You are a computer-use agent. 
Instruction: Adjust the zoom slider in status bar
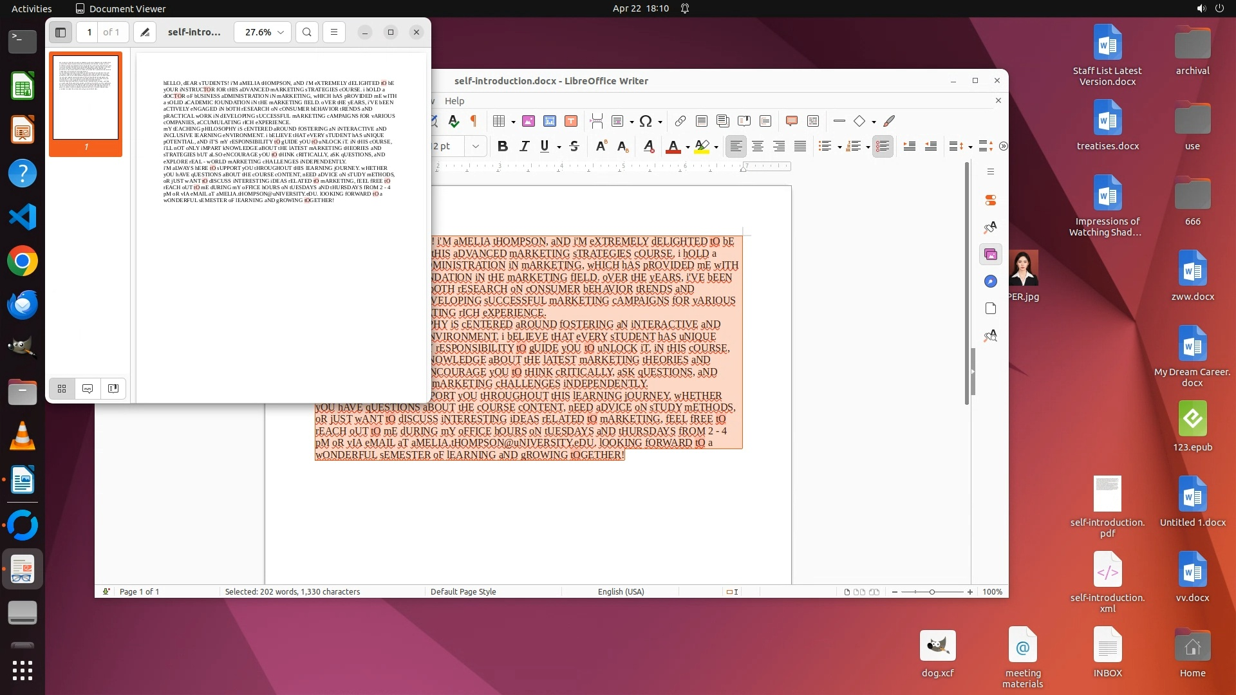932,591
